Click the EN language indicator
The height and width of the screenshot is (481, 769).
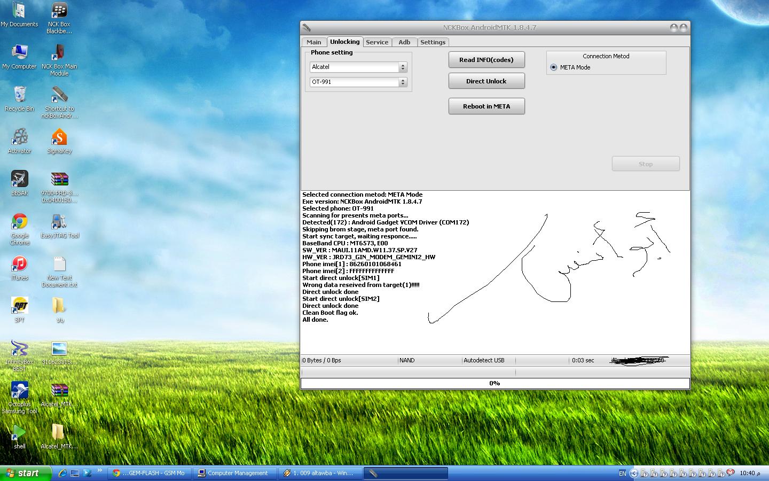click(622, 473)
